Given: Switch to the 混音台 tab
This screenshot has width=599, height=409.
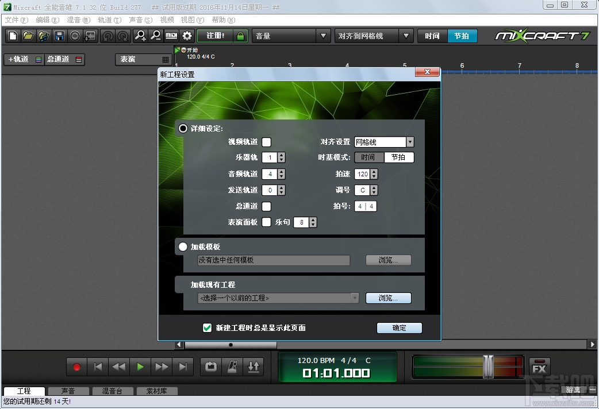Looking at the screenshot, I should tap(113, 391).
